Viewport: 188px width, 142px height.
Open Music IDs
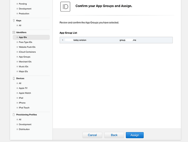click(23, 67)
